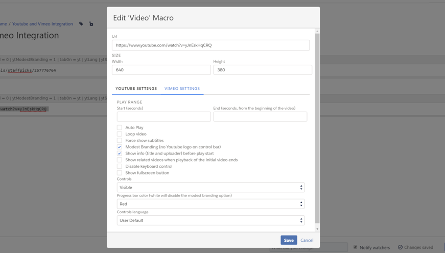Check Force show subtitles

120,140
